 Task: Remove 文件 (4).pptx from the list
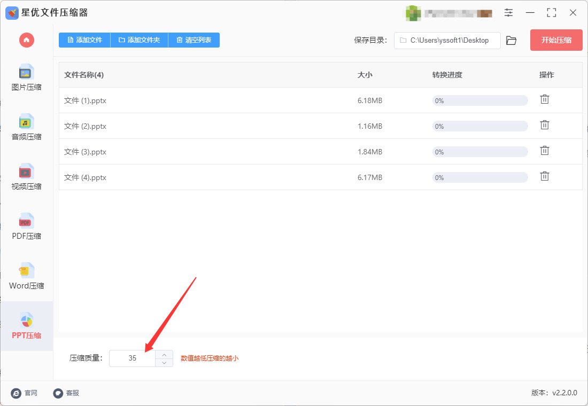click(x=545, y=176)
